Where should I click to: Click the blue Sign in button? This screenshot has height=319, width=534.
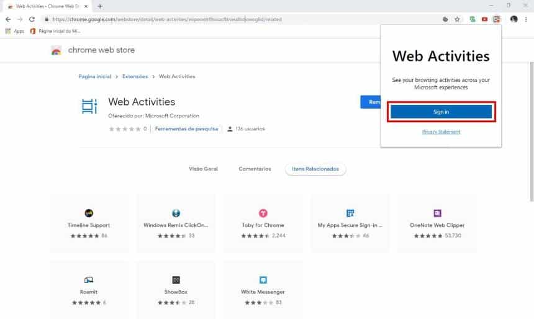coord(441,112)
